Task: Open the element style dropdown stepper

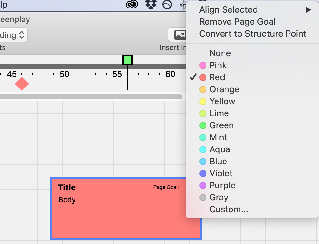Action: click(21, 35)
